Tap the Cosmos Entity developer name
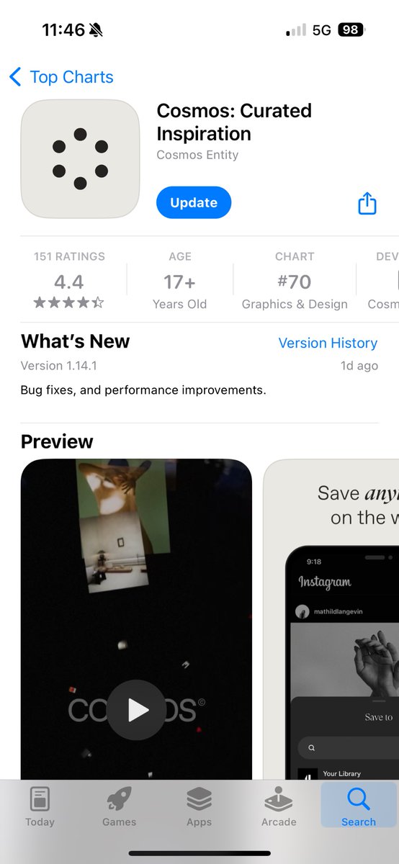 point(197,155)
